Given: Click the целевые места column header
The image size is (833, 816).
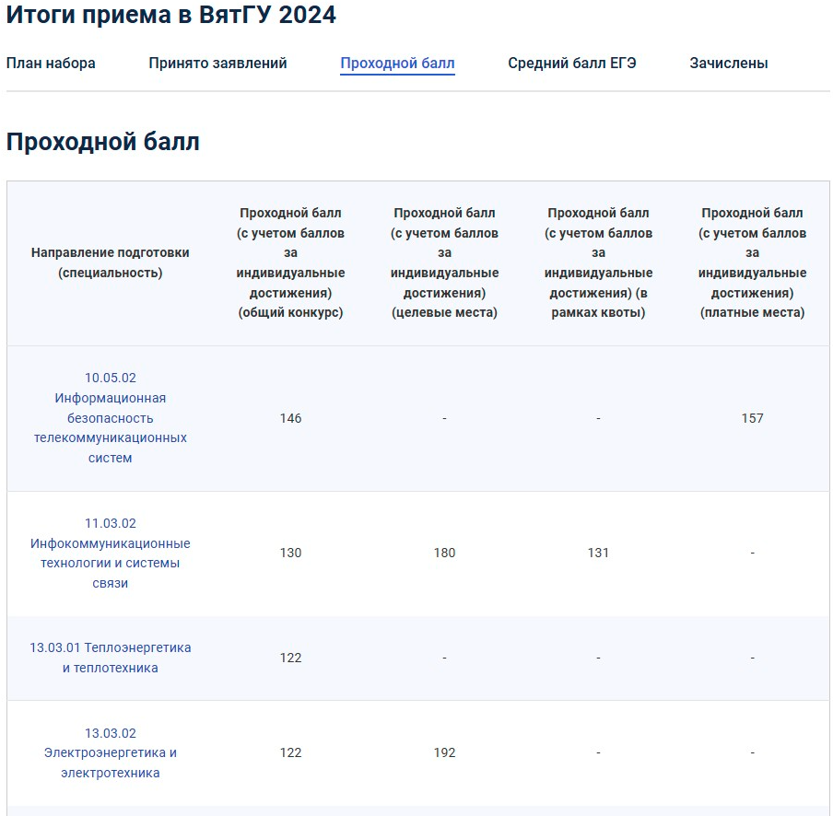Looking at the screenshot, I should coord(445,262).
